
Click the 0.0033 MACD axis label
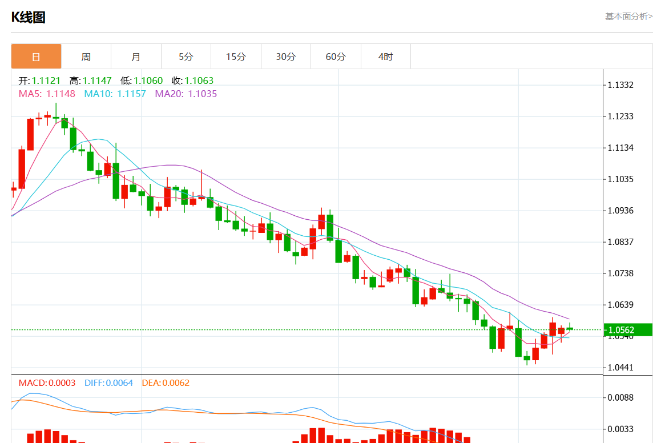(620, 429)
